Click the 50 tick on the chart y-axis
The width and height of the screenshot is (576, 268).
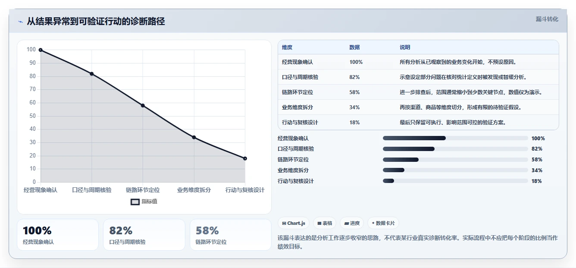33,116
